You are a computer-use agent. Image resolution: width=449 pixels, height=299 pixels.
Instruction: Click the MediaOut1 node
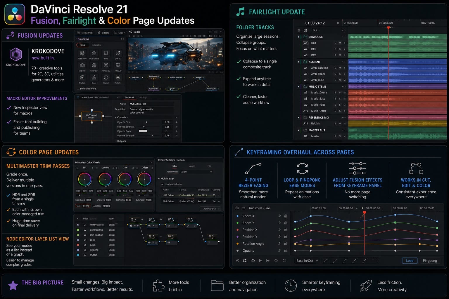(211, 89)
